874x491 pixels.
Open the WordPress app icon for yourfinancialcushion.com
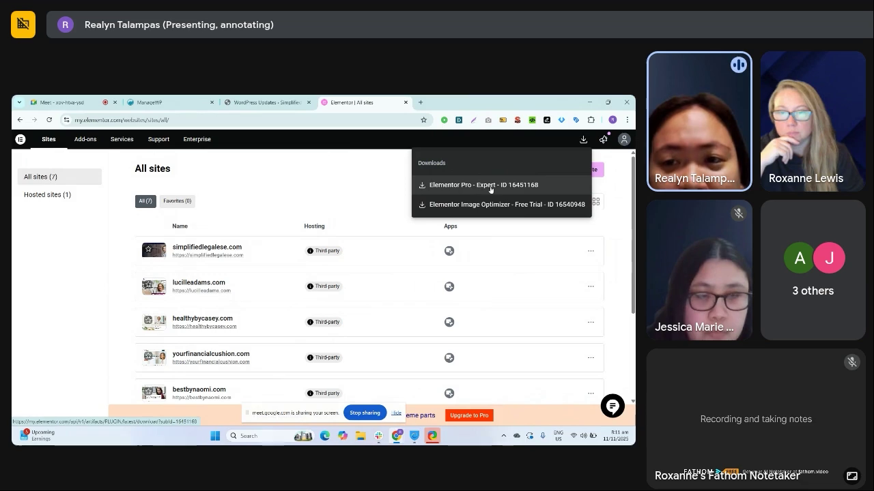pos(449,357)
